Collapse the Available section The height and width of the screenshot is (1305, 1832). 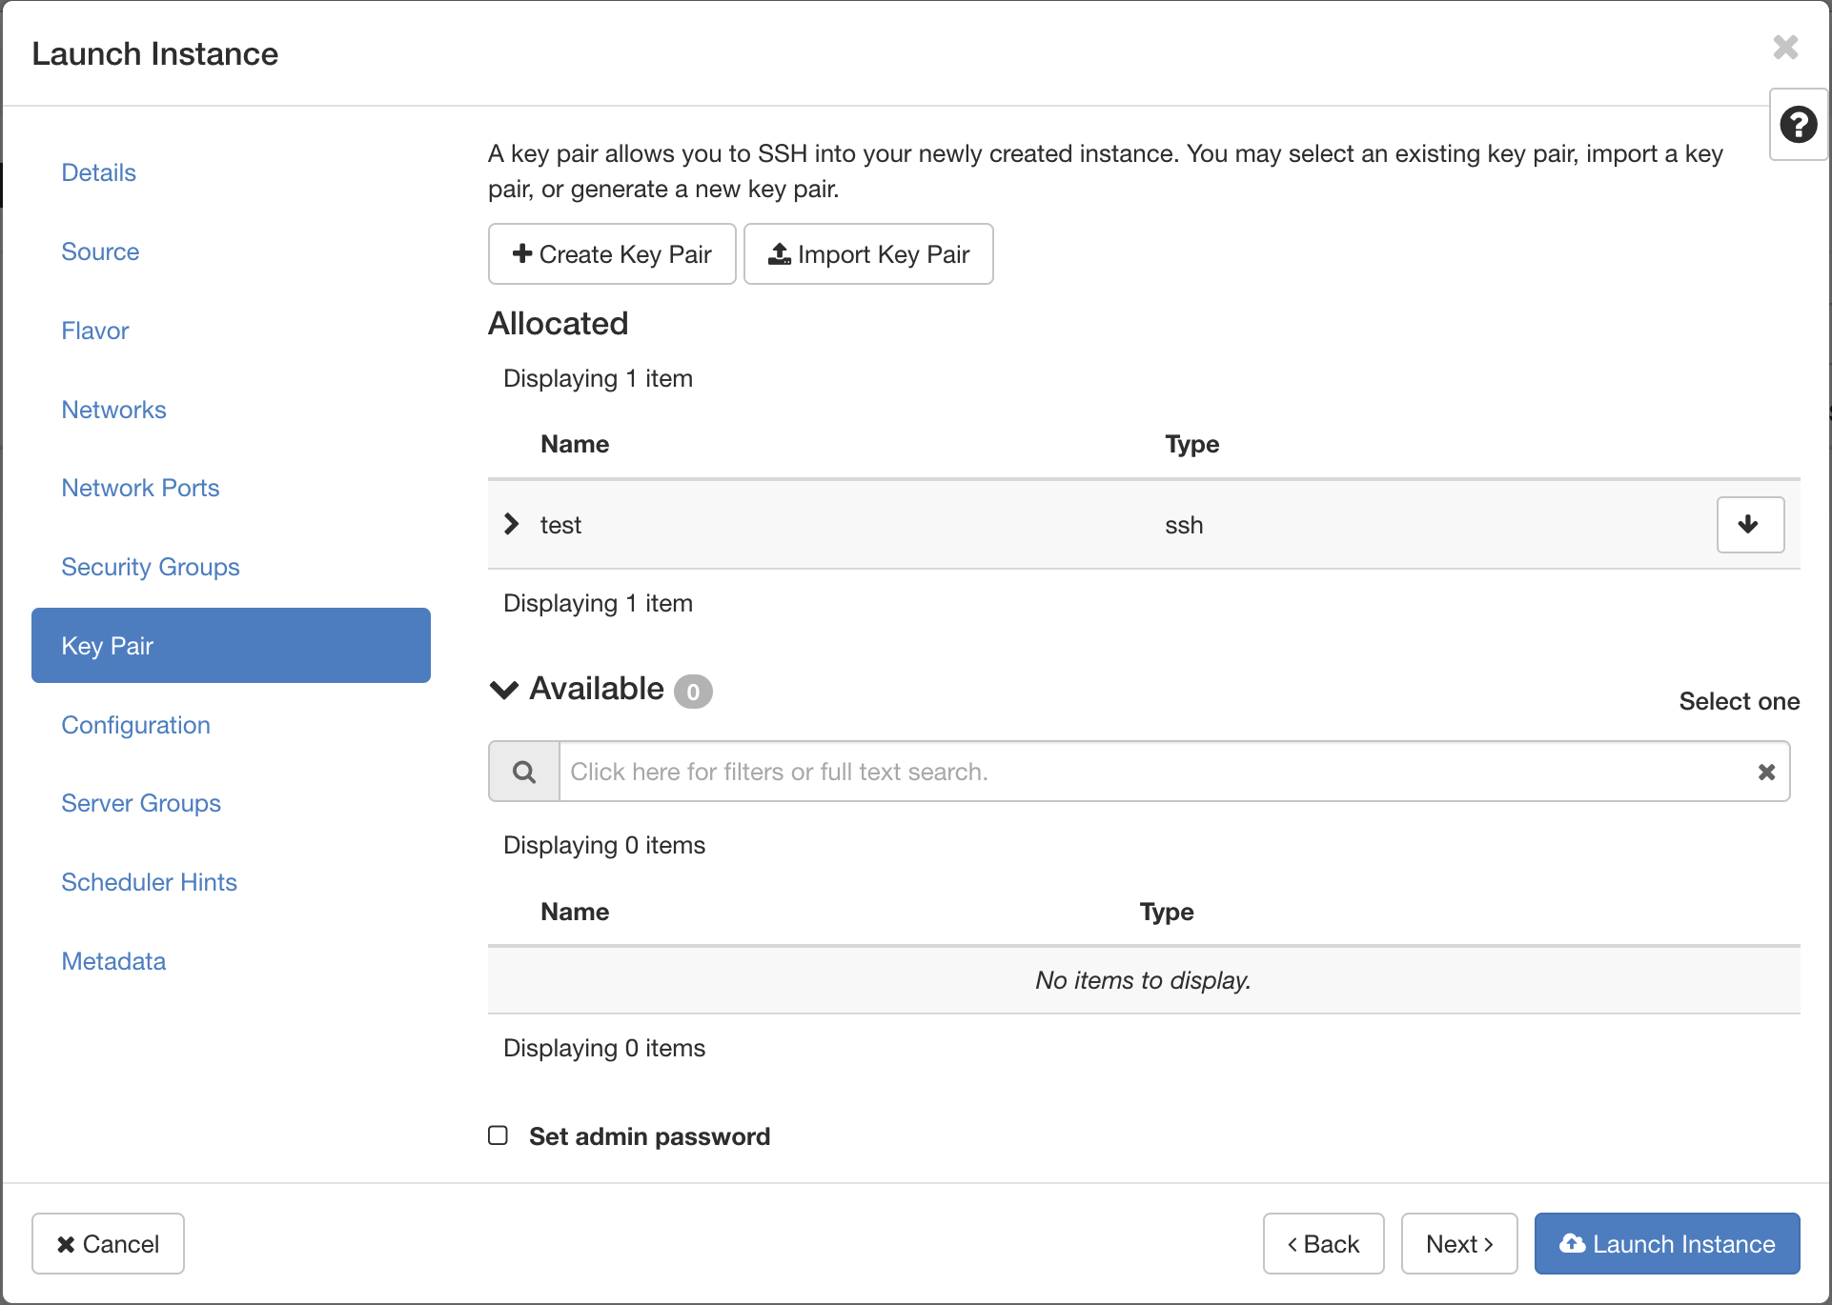(503, 690)
